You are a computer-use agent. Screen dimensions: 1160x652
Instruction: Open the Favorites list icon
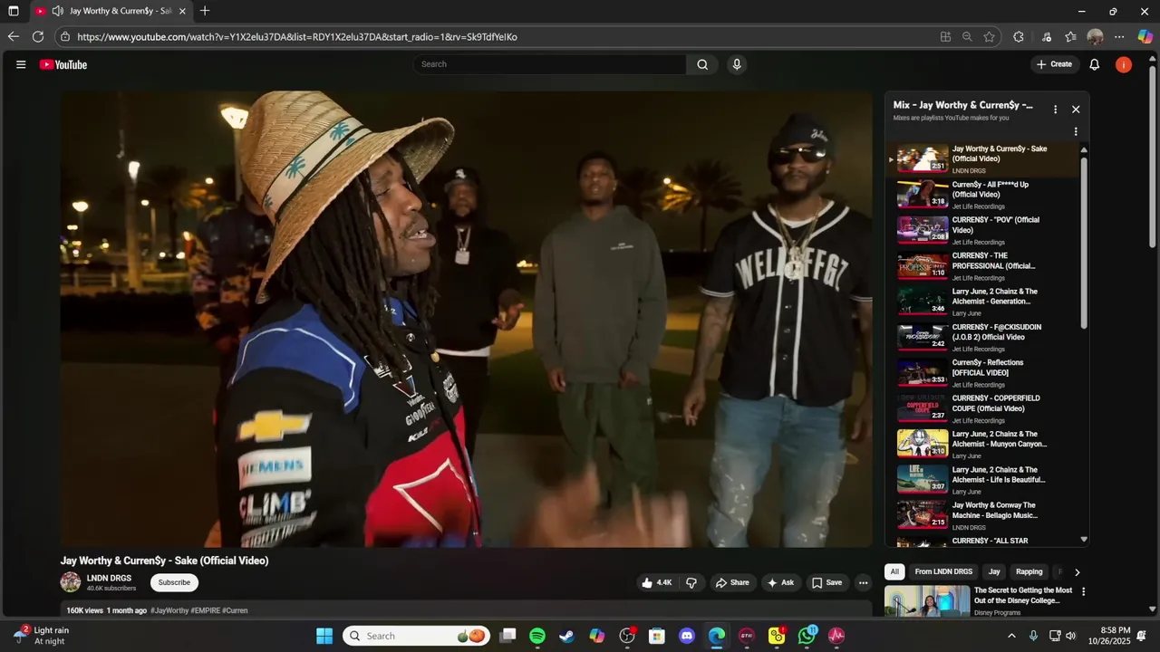(1070, 37)
